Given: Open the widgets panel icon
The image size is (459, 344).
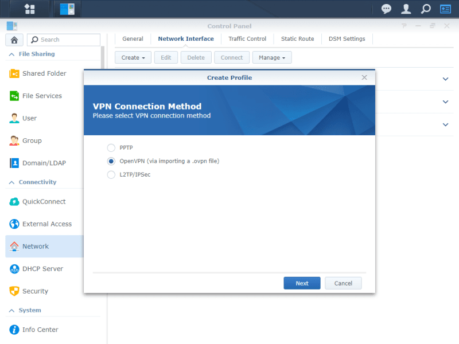Looking at the screenshot, I should (445, 9).
